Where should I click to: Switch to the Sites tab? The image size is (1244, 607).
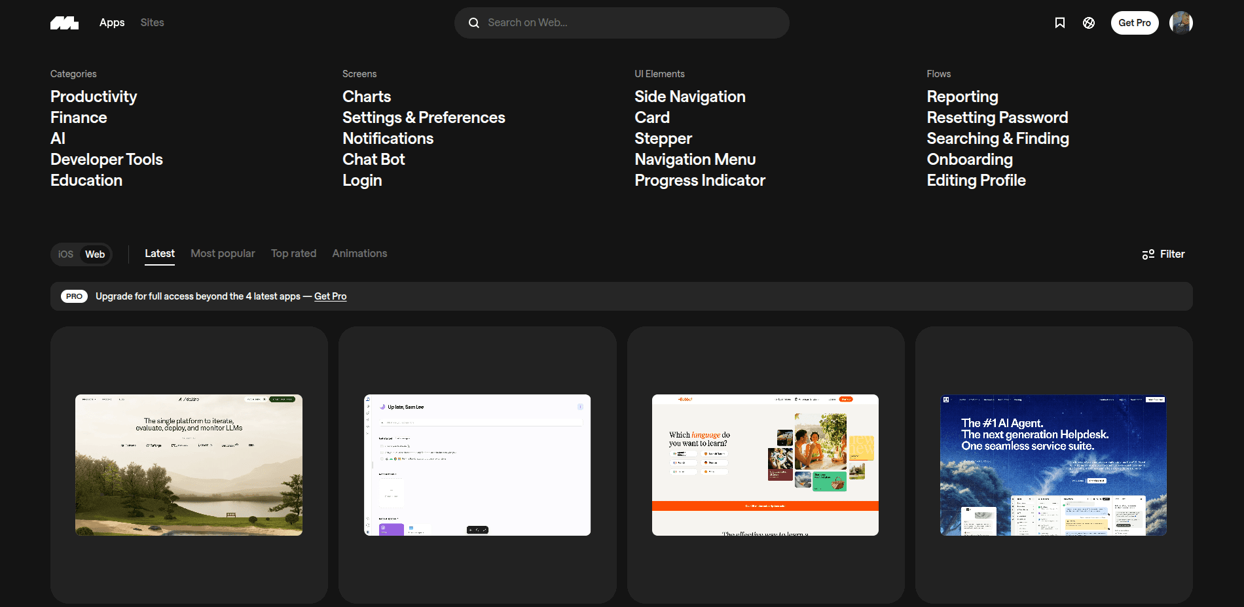coord(152,22)
